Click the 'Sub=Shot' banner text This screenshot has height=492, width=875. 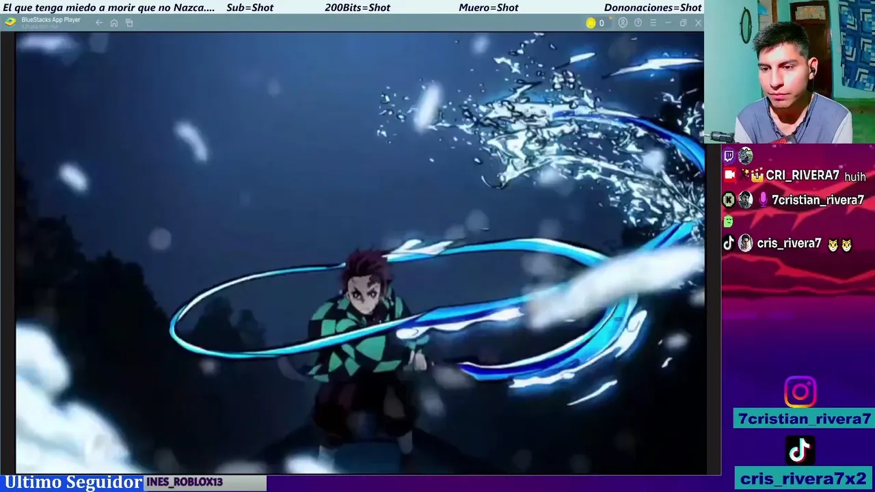pos(250,8)
